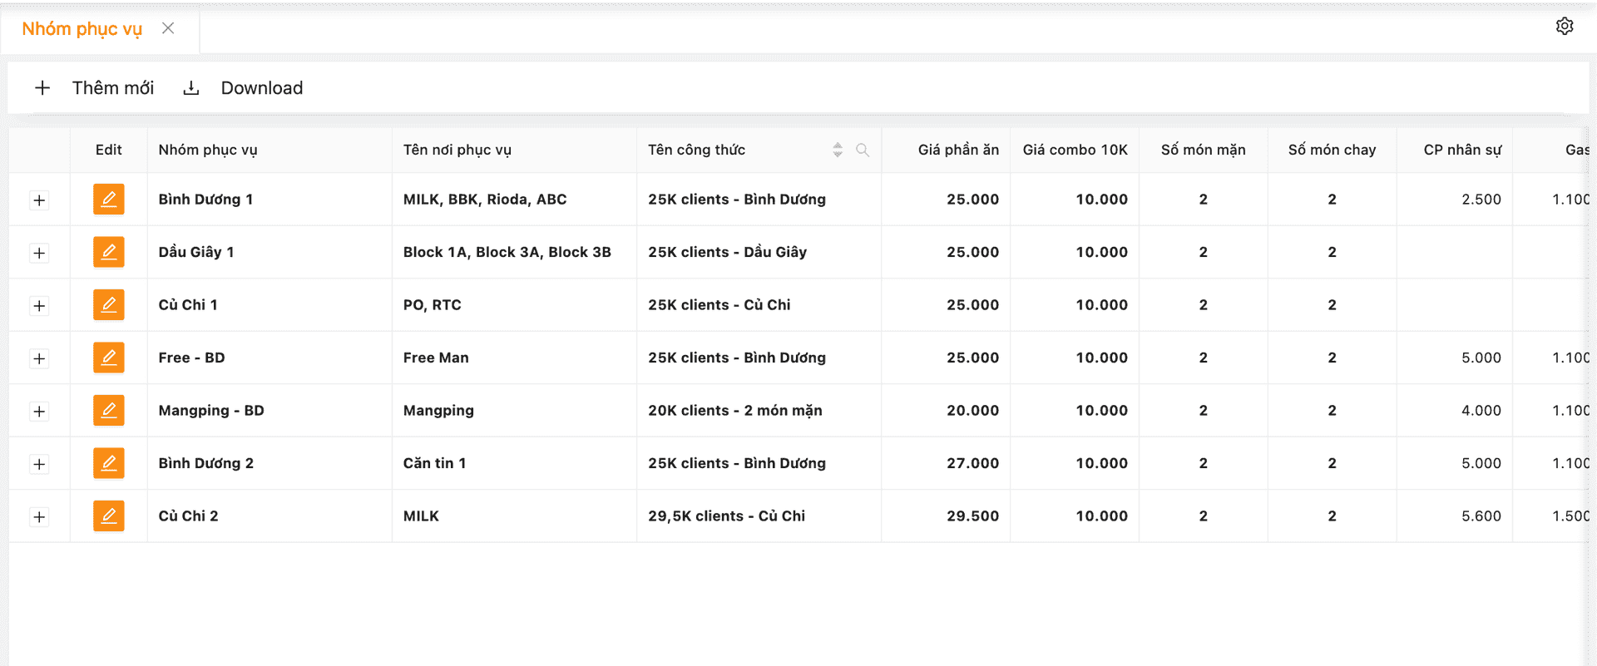
Task: Switch to Nhóm phục vụ tab
Action: click(x=82, y=29)
